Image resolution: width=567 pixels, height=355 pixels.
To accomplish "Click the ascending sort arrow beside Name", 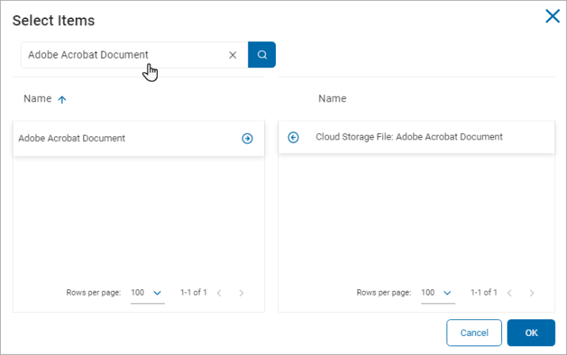I will click(x=62, y=100).
